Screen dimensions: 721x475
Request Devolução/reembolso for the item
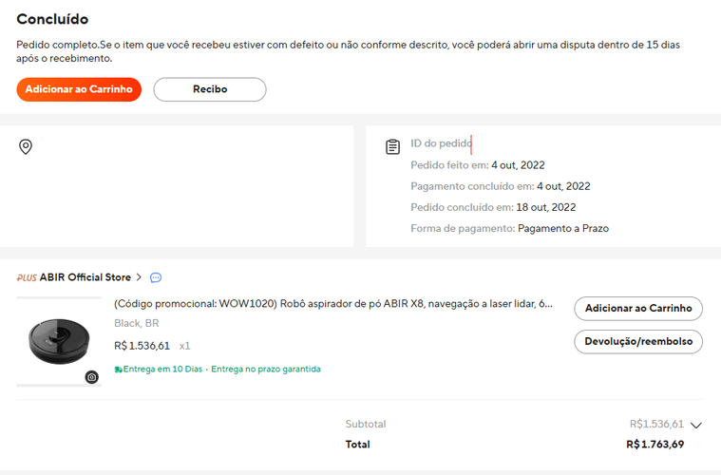pos(638,341)
